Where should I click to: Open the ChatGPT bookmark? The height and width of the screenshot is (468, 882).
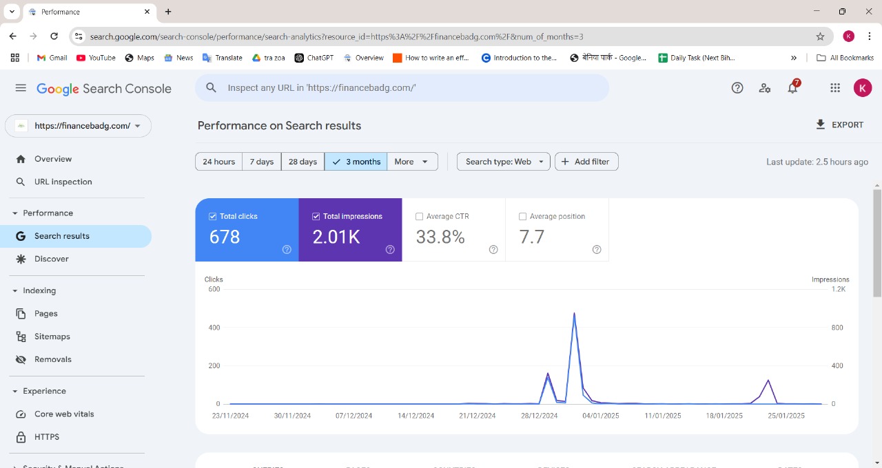pos(314,58)
